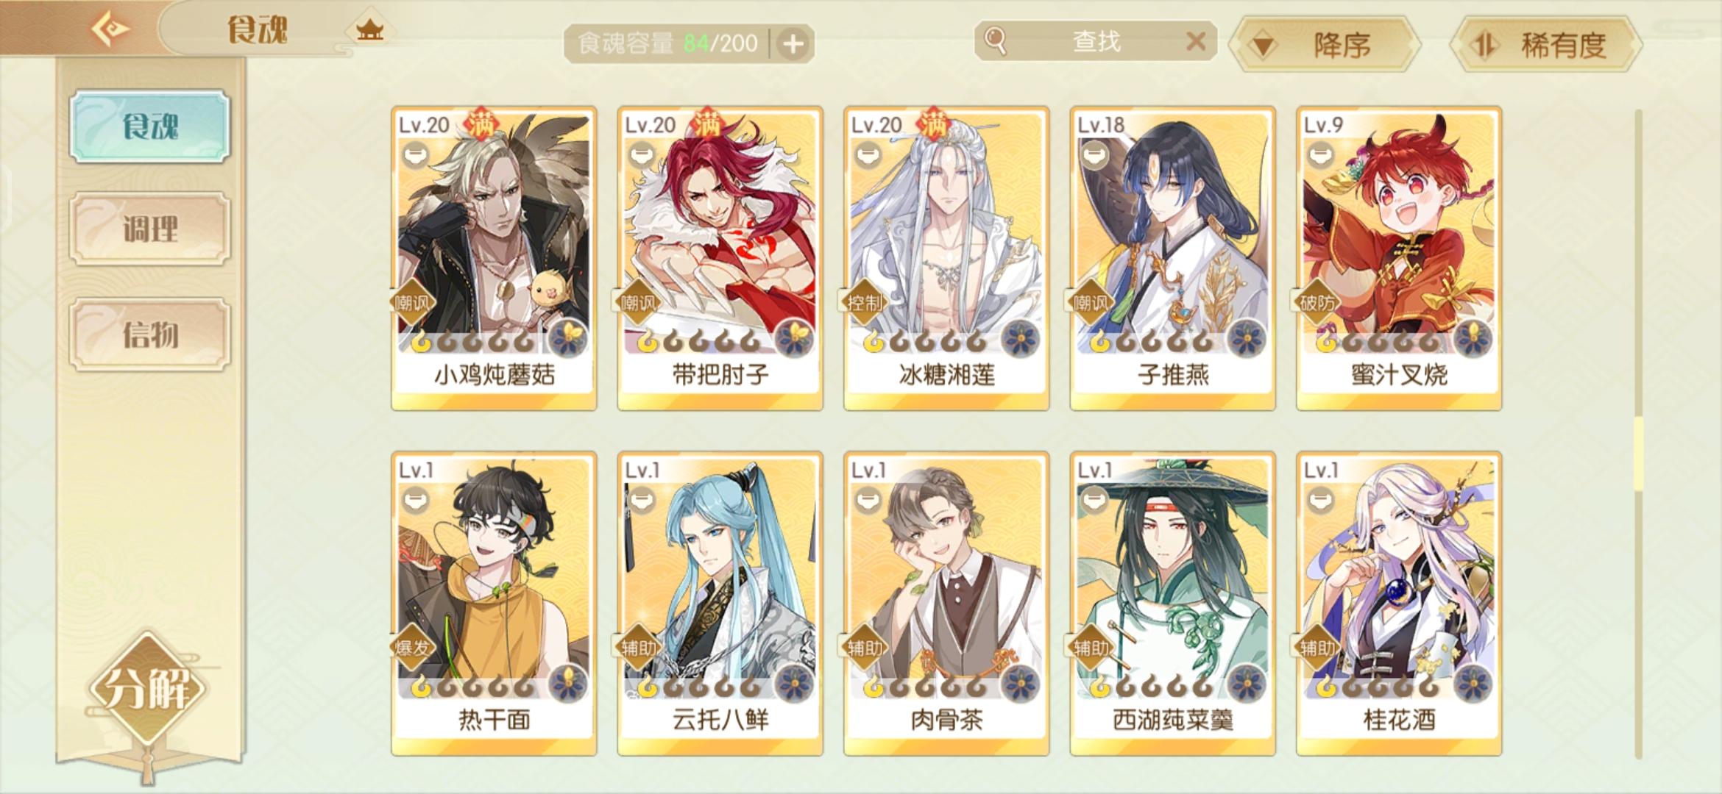Open the 稀有度 sort criteria dropdown
Screen dimensions: 1722x794
coord(1545,46)
